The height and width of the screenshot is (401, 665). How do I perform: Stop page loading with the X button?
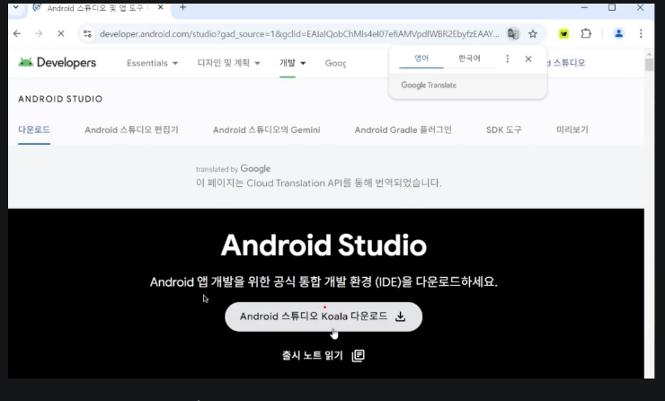60,33
